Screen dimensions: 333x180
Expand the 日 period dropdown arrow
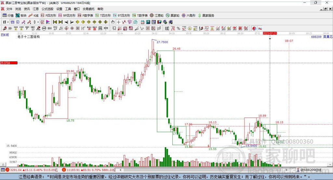pos(8,22)
